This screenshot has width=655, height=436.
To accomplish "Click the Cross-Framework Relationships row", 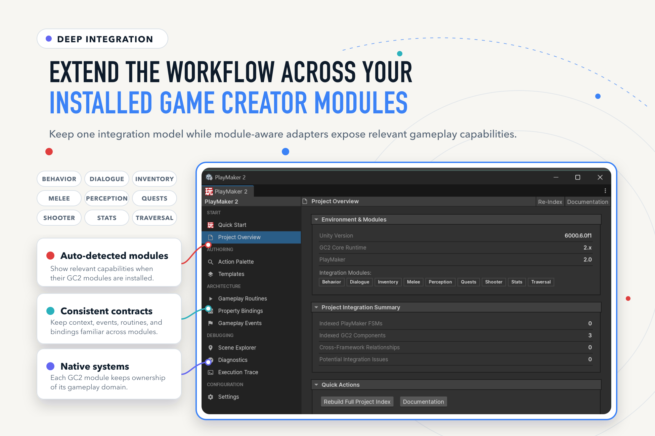I will tap(455, 347).
